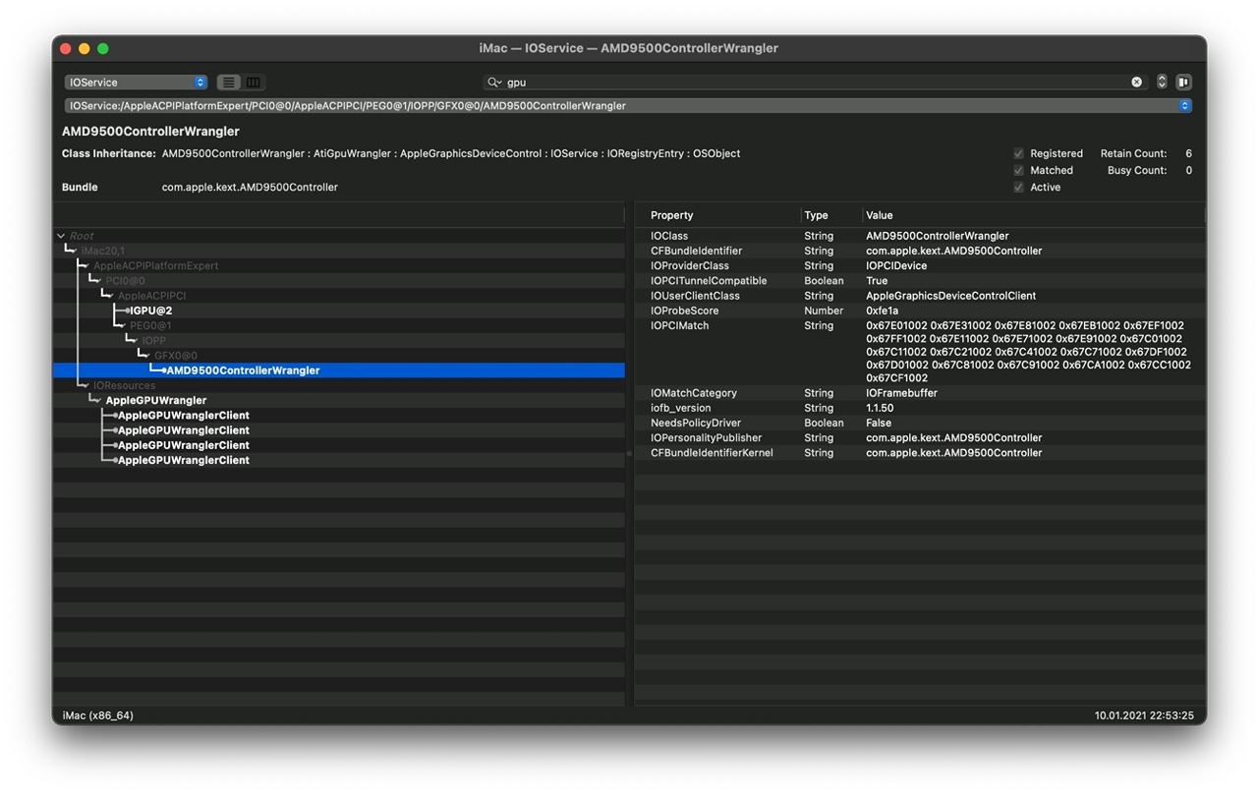Select the AMD9500ControllerWrangler tree row
Viewport: 1258px width, 794px height.
coord(339,370)
